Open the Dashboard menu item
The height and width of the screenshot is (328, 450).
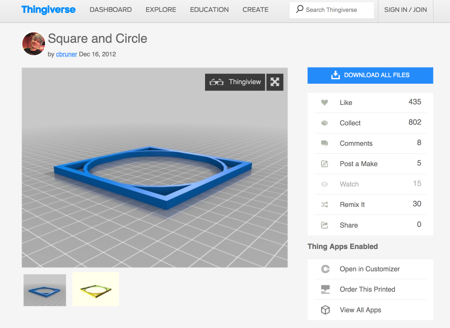pyautogui.click(x=110, y=10)
